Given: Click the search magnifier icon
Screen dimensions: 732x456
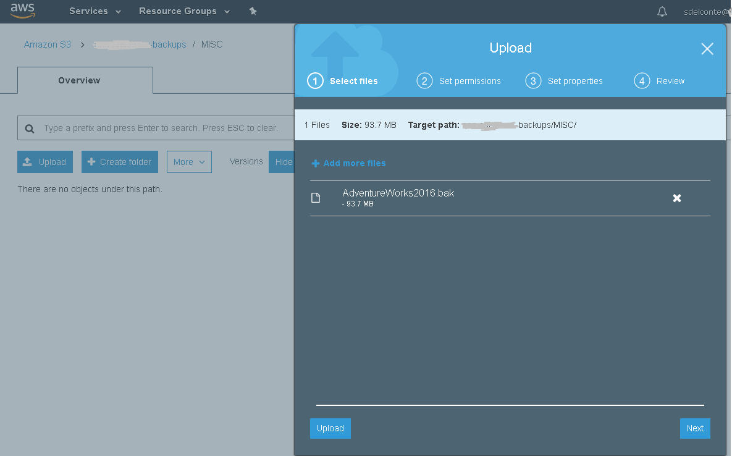Looking at the screenshot, I should [x=30, y=129].
